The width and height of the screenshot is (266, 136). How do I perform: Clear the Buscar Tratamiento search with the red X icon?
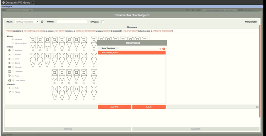(164, 49)
